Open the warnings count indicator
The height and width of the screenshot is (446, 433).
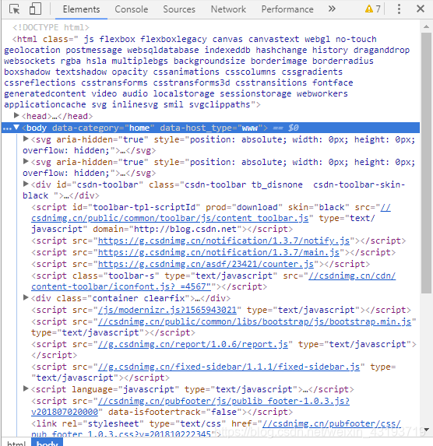373,9
